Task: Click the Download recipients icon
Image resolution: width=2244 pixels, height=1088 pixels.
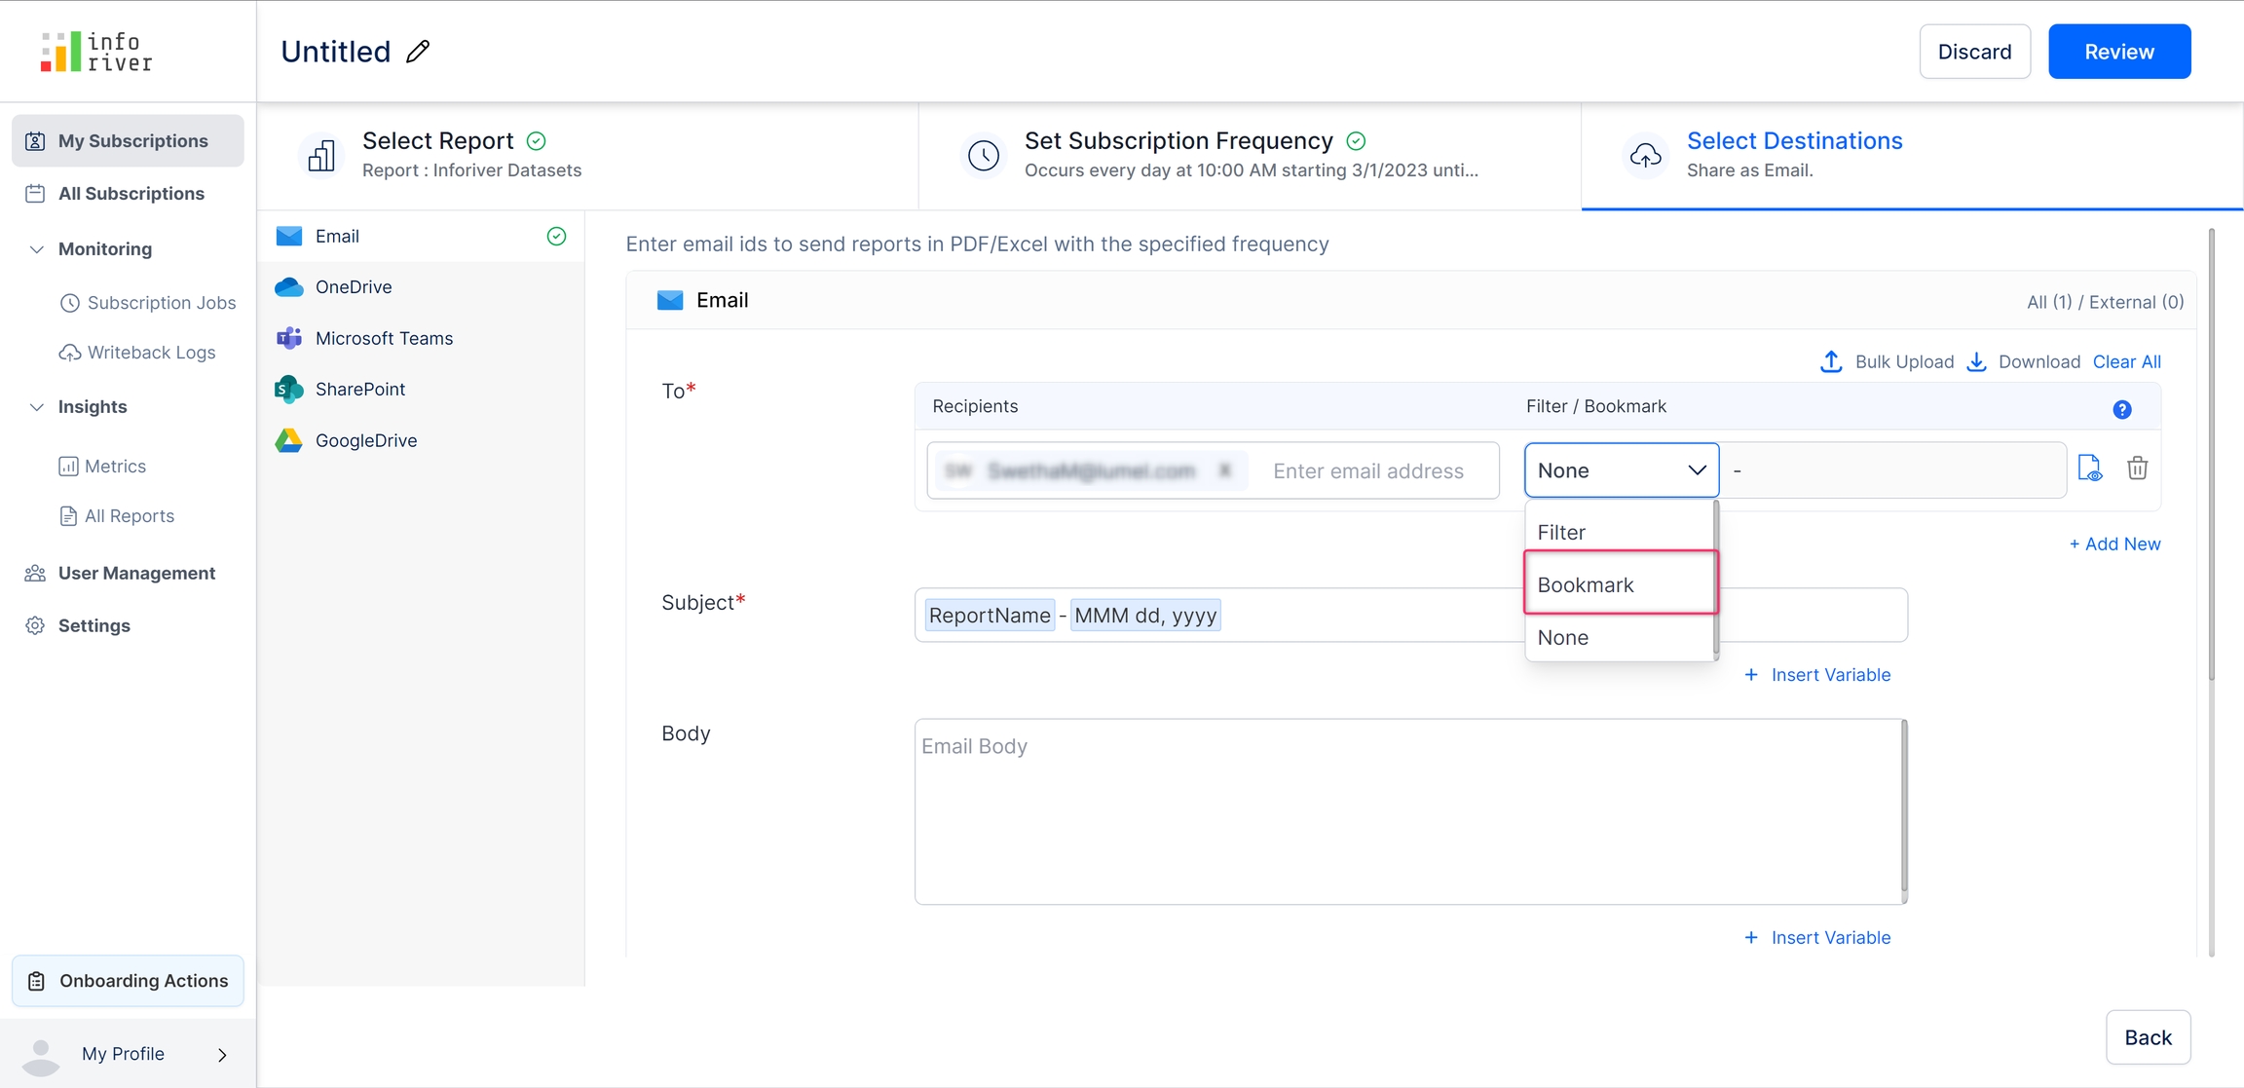Action: click(1976, 361)
